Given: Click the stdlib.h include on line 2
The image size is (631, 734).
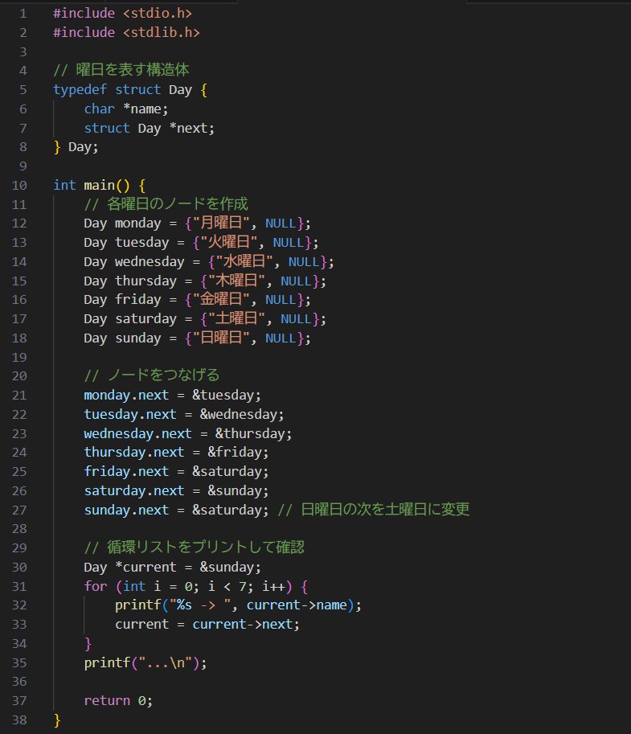Looking at the screenshot, I should [161, 32].
